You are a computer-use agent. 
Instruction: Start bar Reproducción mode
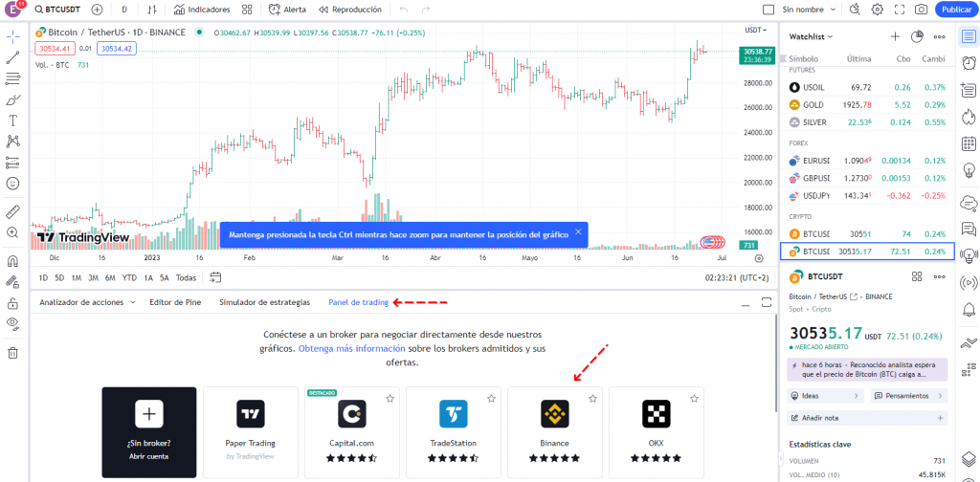(x=350, y=10)
